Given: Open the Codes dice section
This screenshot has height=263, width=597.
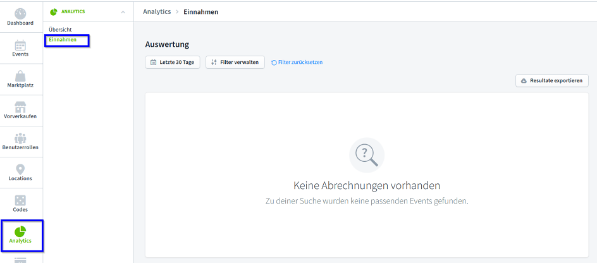Looking at the screenshot, I should pyautogui.click(x=20, y=204).
